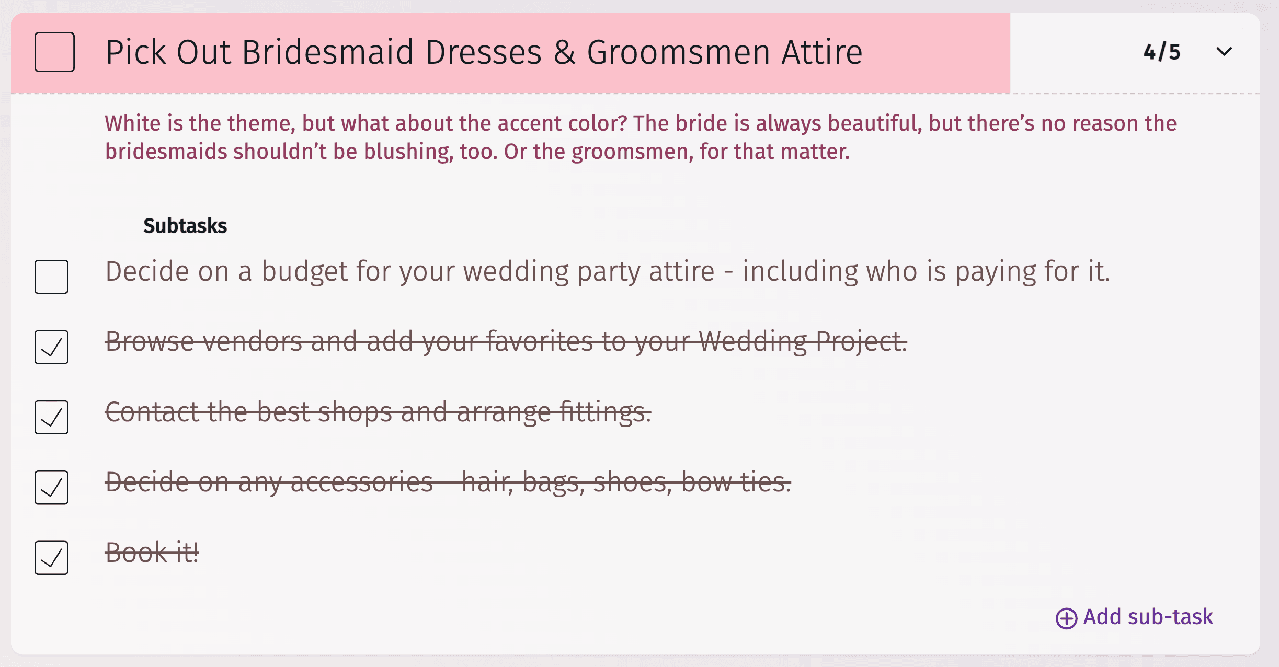
Task: Uncheck the Book it! subtask checkbox
Action: click(x=51, y=558)
